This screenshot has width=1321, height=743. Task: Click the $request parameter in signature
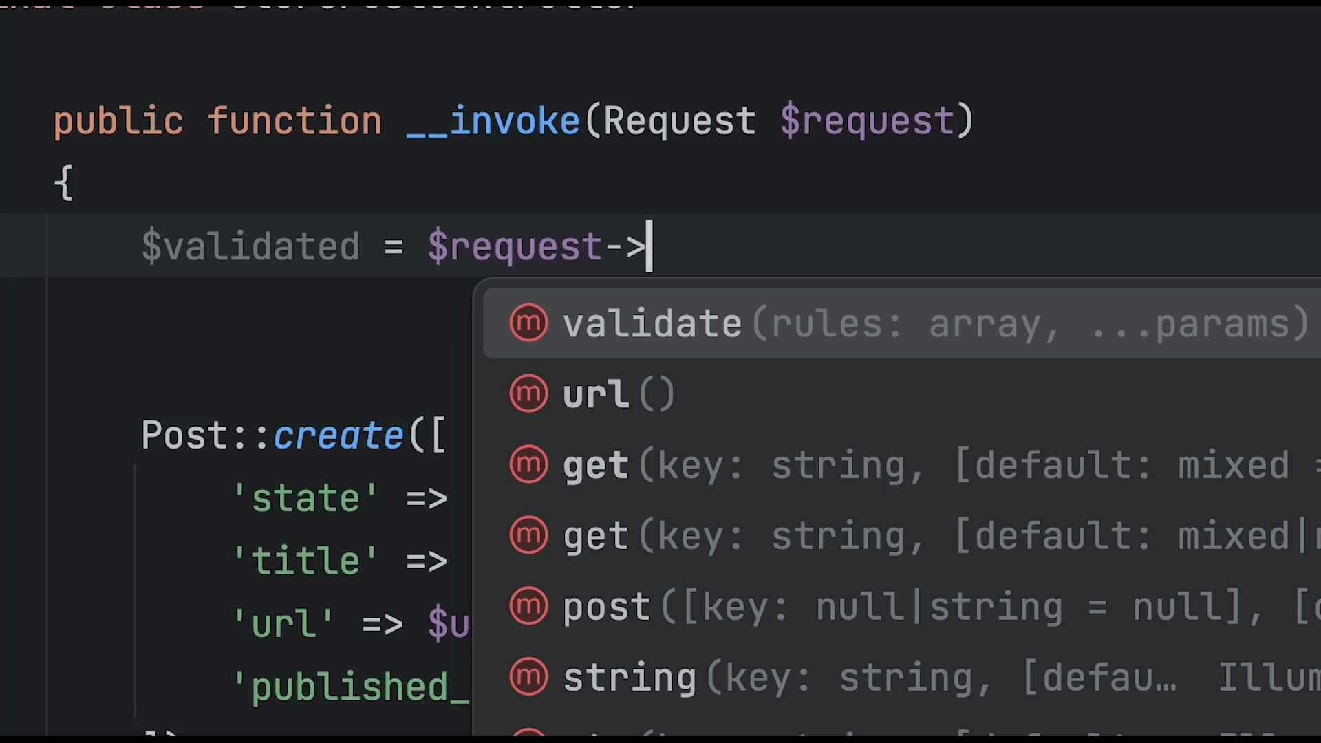pyautogui.click(x=867, y=121)
